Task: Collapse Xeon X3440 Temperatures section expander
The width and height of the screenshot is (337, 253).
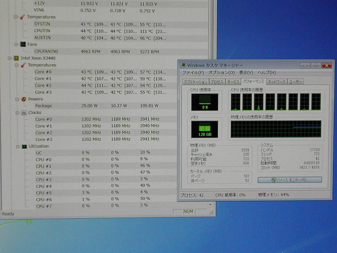Action: point(16,65)
